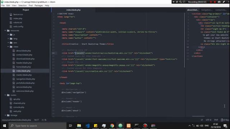Click the Atom icon on taskbar

coord(120,126)
